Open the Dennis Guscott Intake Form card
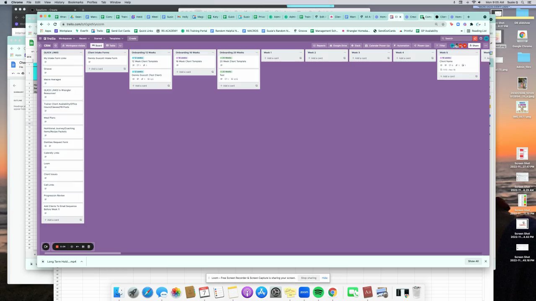536x301 pixels. click(107, 60)
